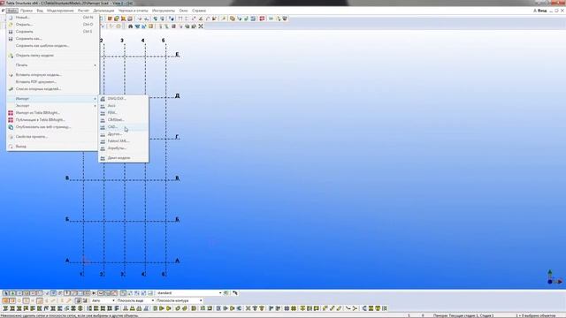
Task: Click the red BIMsight icon beside Импорт из Tekla
Action: [11, 113]
